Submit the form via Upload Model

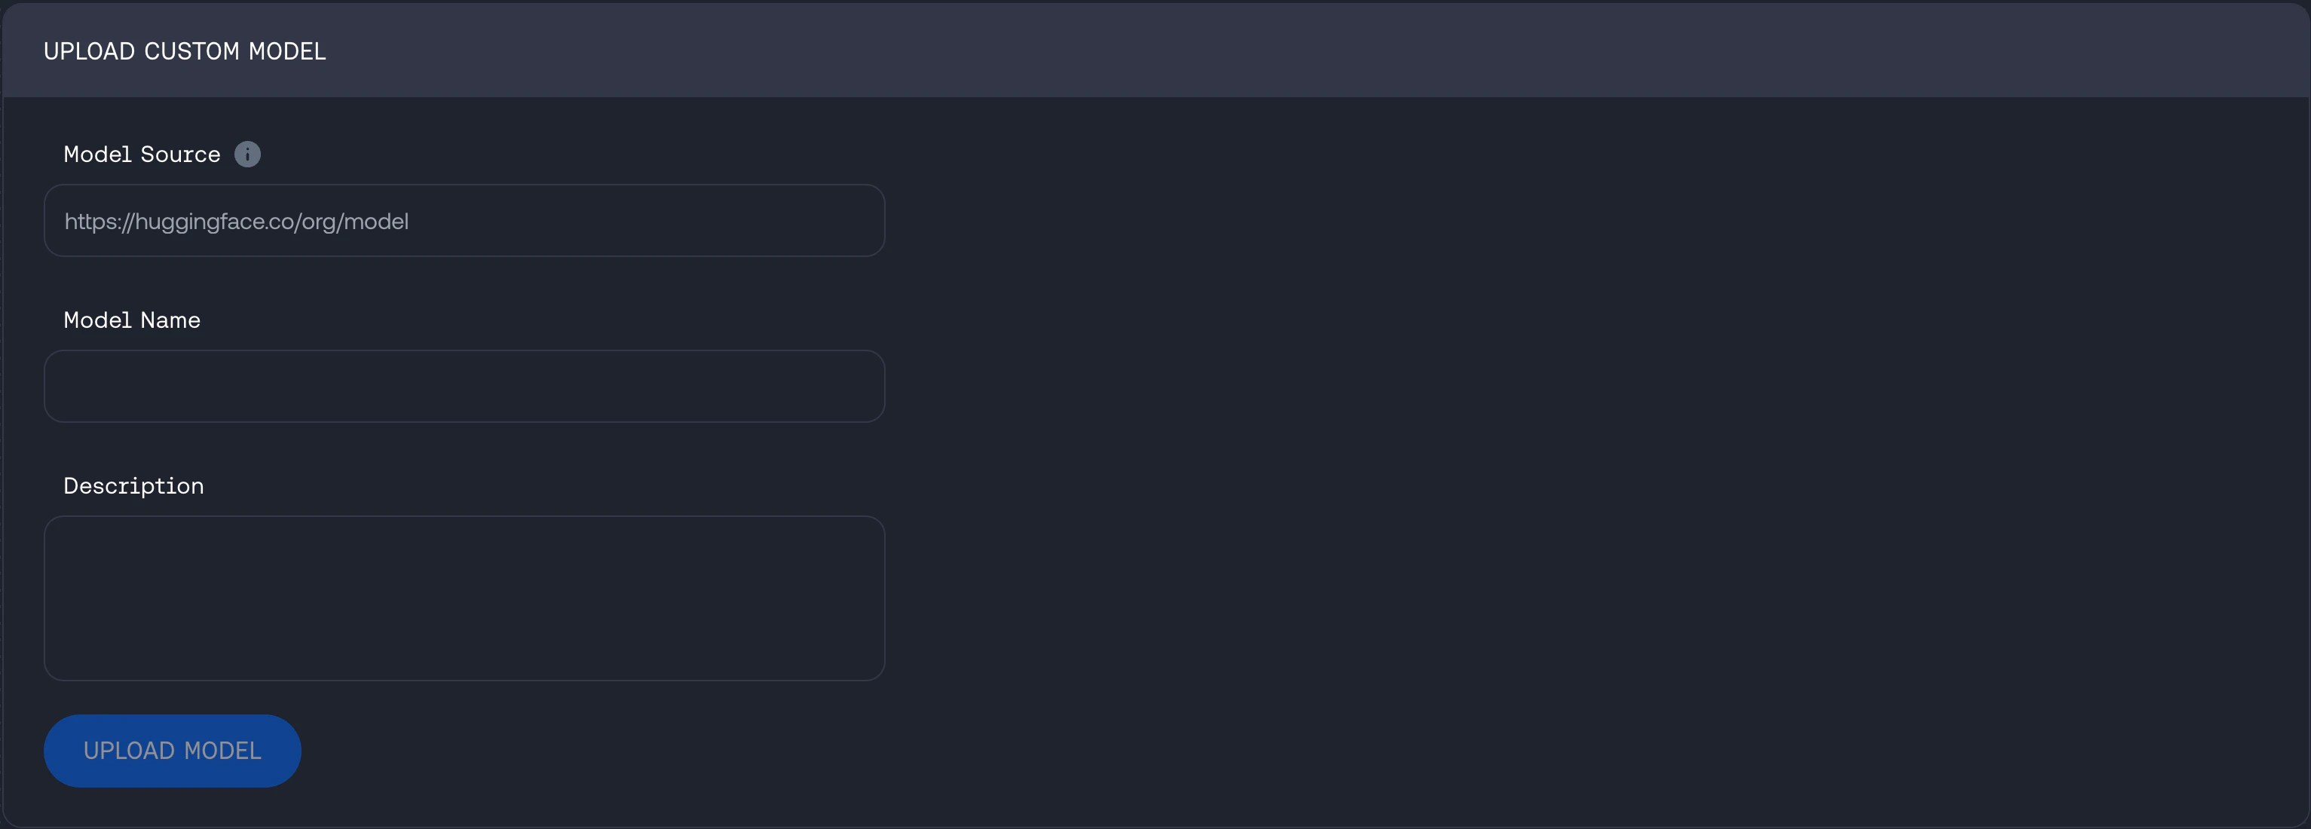pos(171,750)
